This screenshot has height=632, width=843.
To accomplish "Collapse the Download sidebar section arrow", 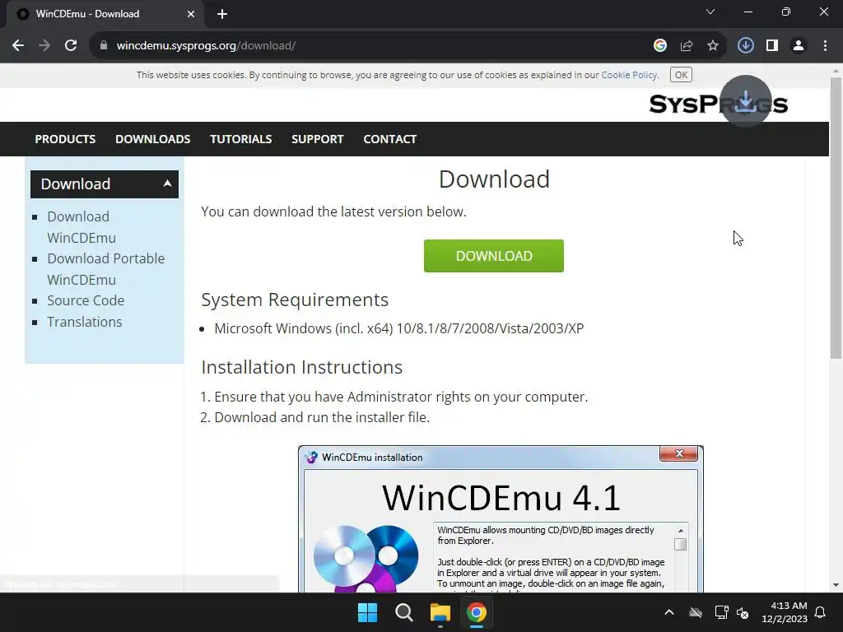I will 167,184.
